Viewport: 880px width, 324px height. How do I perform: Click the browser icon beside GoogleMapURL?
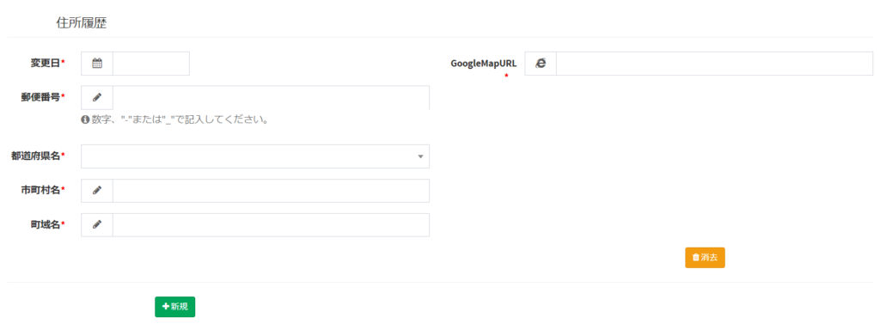541,64
